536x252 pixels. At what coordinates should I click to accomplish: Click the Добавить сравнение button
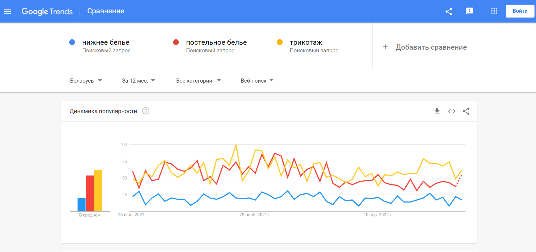[425, 47]
